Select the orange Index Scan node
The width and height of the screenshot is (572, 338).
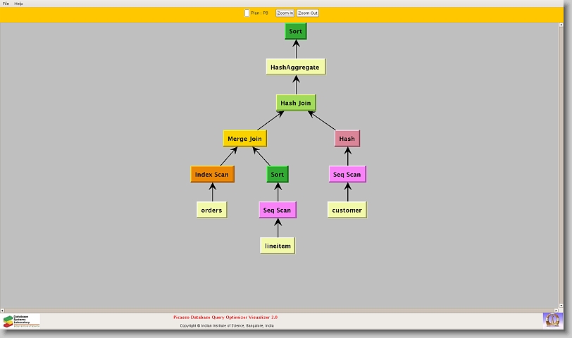tap(211, 175)
